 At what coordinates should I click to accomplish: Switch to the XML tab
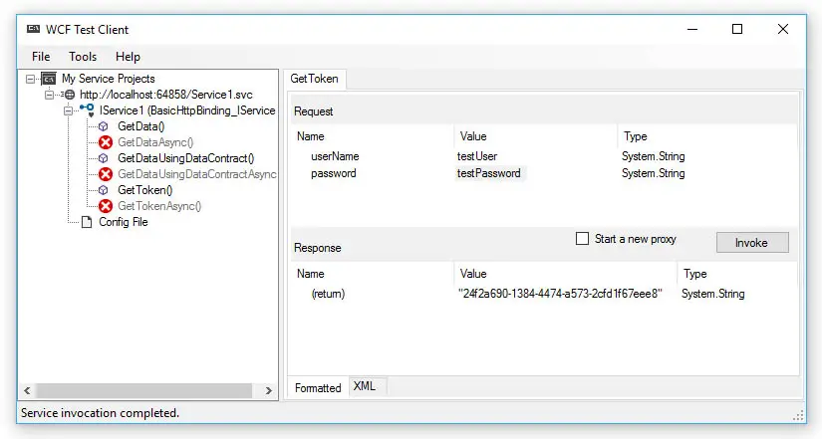365,386
